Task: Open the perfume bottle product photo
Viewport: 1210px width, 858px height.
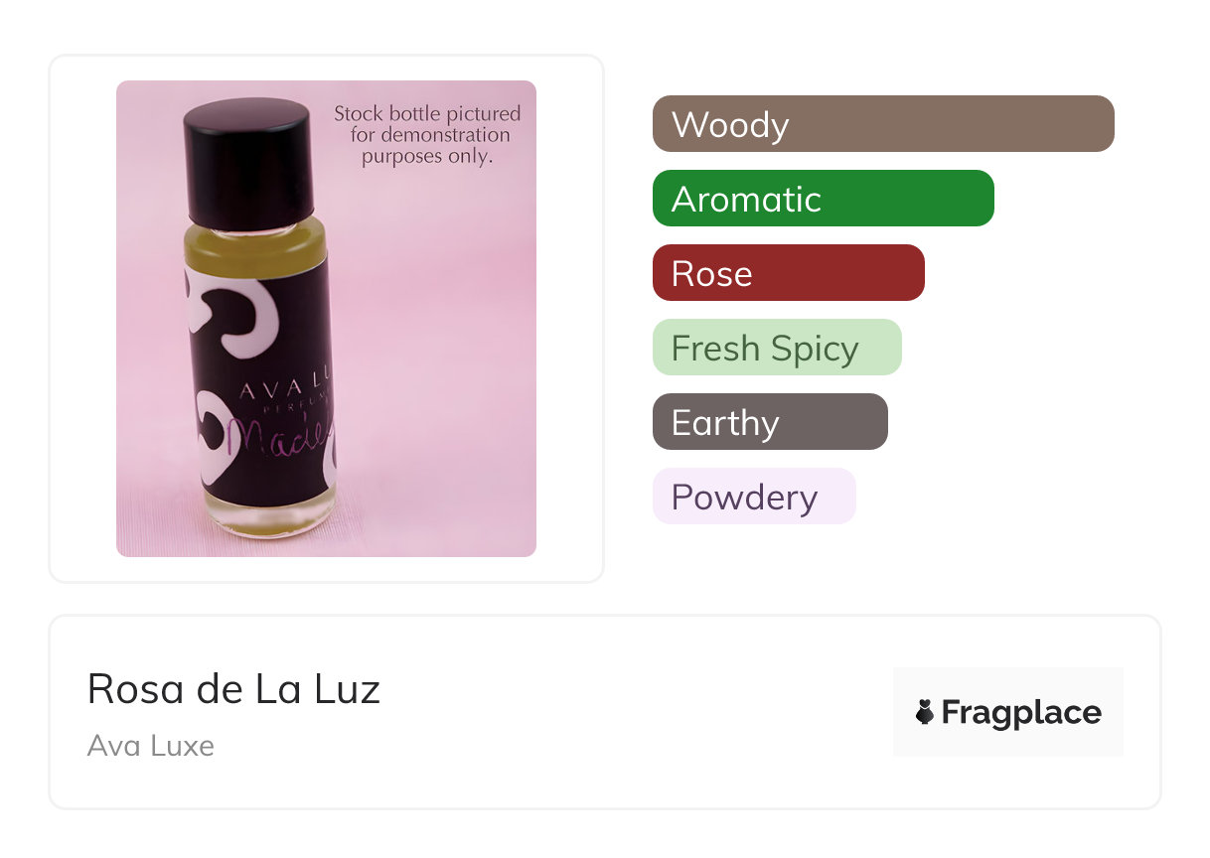Action: [326, 319]
